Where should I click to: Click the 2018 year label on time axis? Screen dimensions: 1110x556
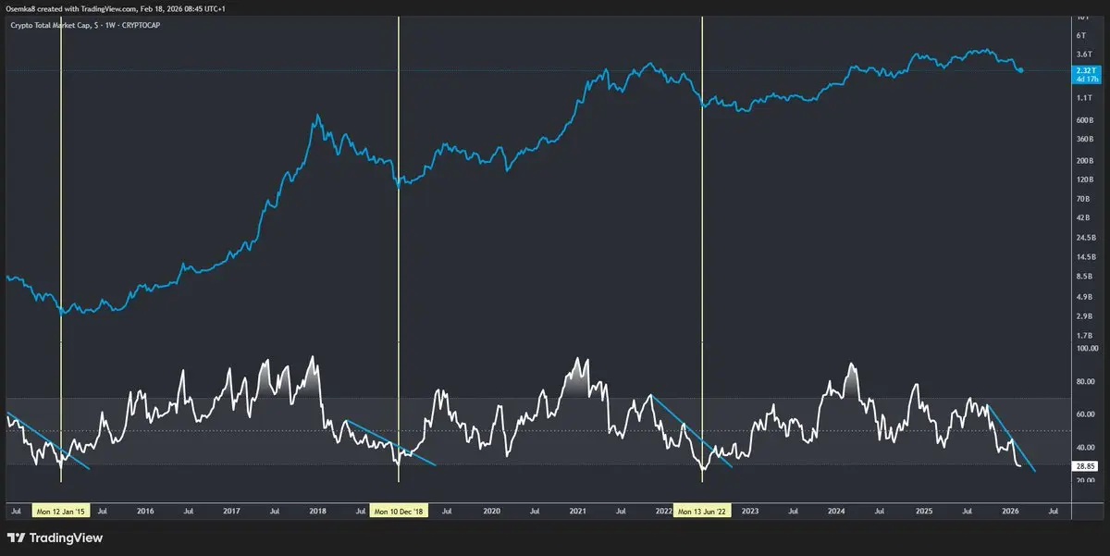click(317, 511)
